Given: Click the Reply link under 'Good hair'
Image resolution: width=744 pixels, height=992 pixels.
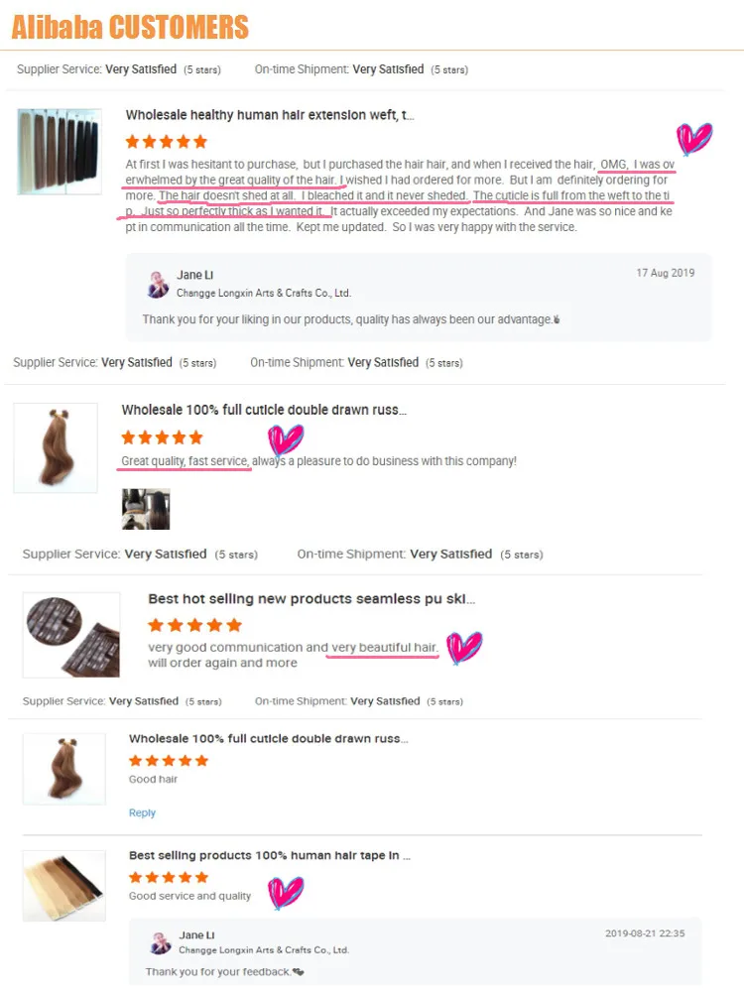Looking at the screenshot, I should tap(142, 813).
